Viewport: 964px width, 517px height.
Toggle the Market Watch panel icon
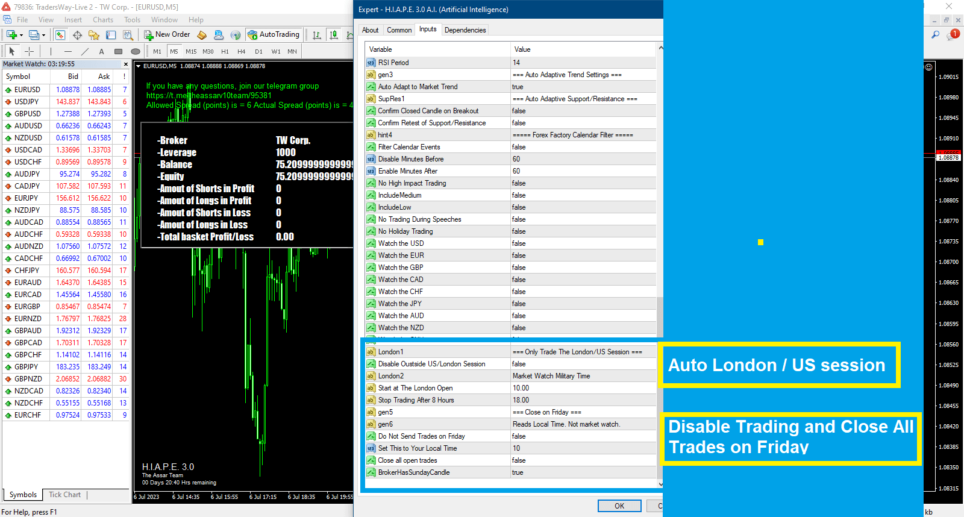click(x=60, y=35)
